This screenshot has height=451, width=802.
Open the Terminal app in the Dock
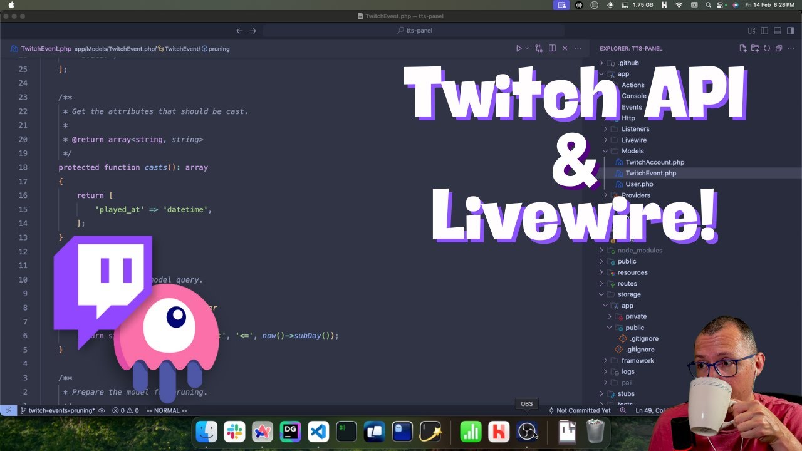346,432
